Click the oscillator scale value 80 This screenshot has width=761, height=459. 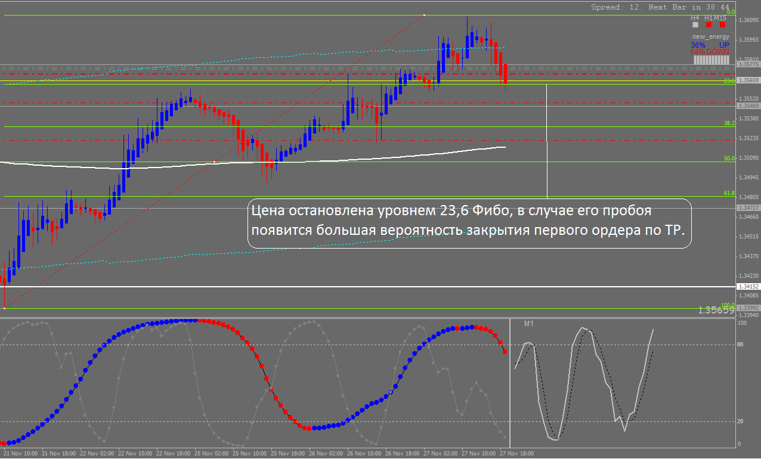point(741,345)
